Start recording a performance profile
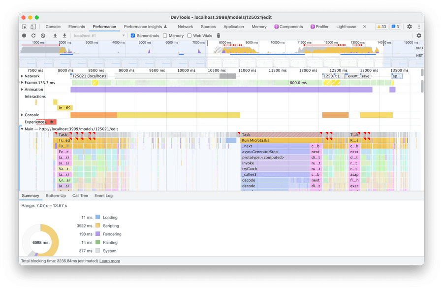Viewport: 443px width, 290px height. click(x=24, y=35)
